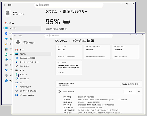
Task: Click the 推定残り時間 2 時間 6 分 text
Action: pos(56,29)
